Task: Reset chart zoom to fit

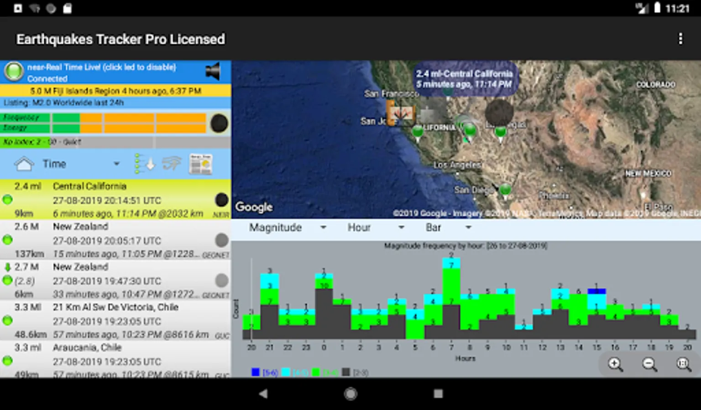Action: 683,364
